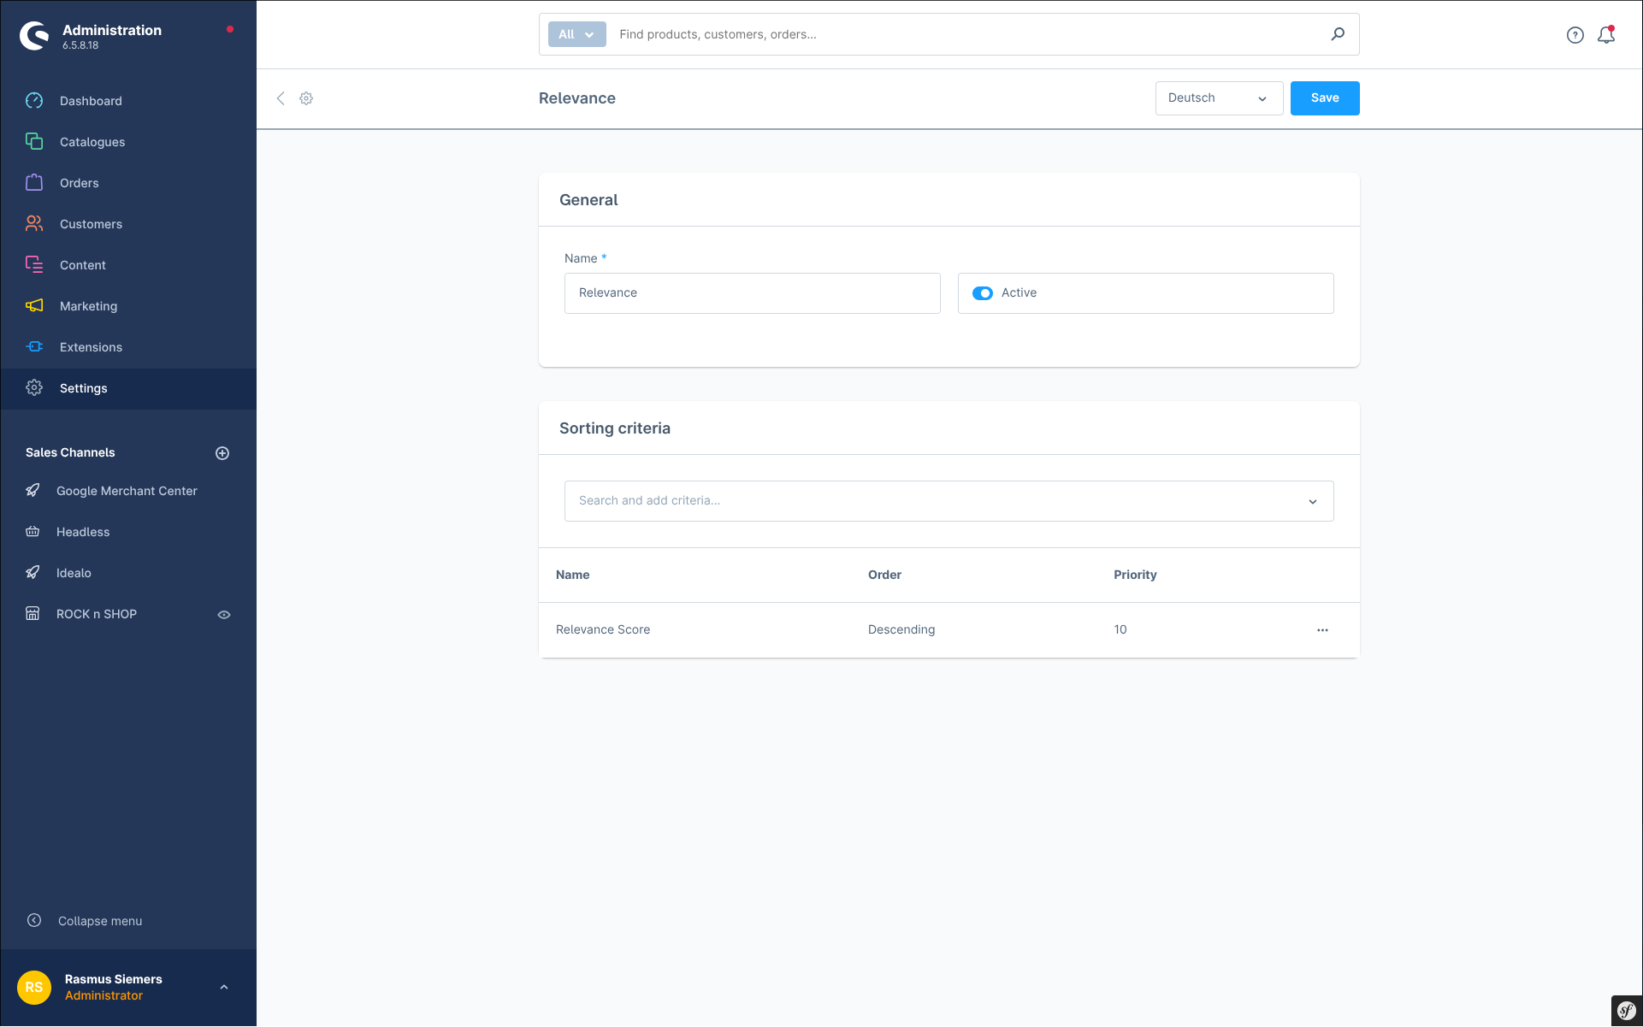Click the Save button
Viewport: 1643px width, 1027px height.
(1324, 98)
